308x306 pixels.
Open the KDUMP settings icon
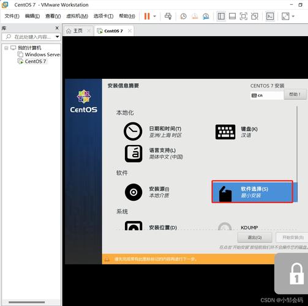[225, 226]
